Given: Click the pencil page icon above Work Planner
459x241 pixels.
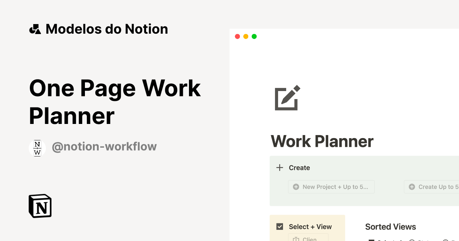Looking at the screenshot, I should point(286,98).
